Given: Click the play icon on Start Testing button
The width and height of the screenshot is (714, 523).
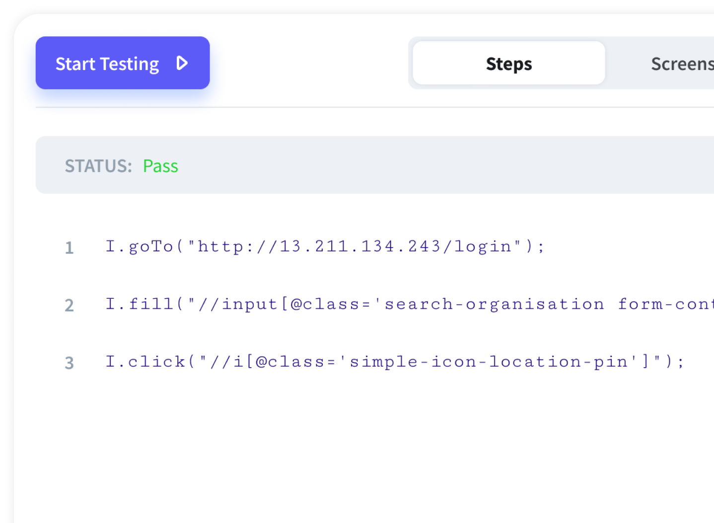Looking at the screenshot, I should 182,63.
